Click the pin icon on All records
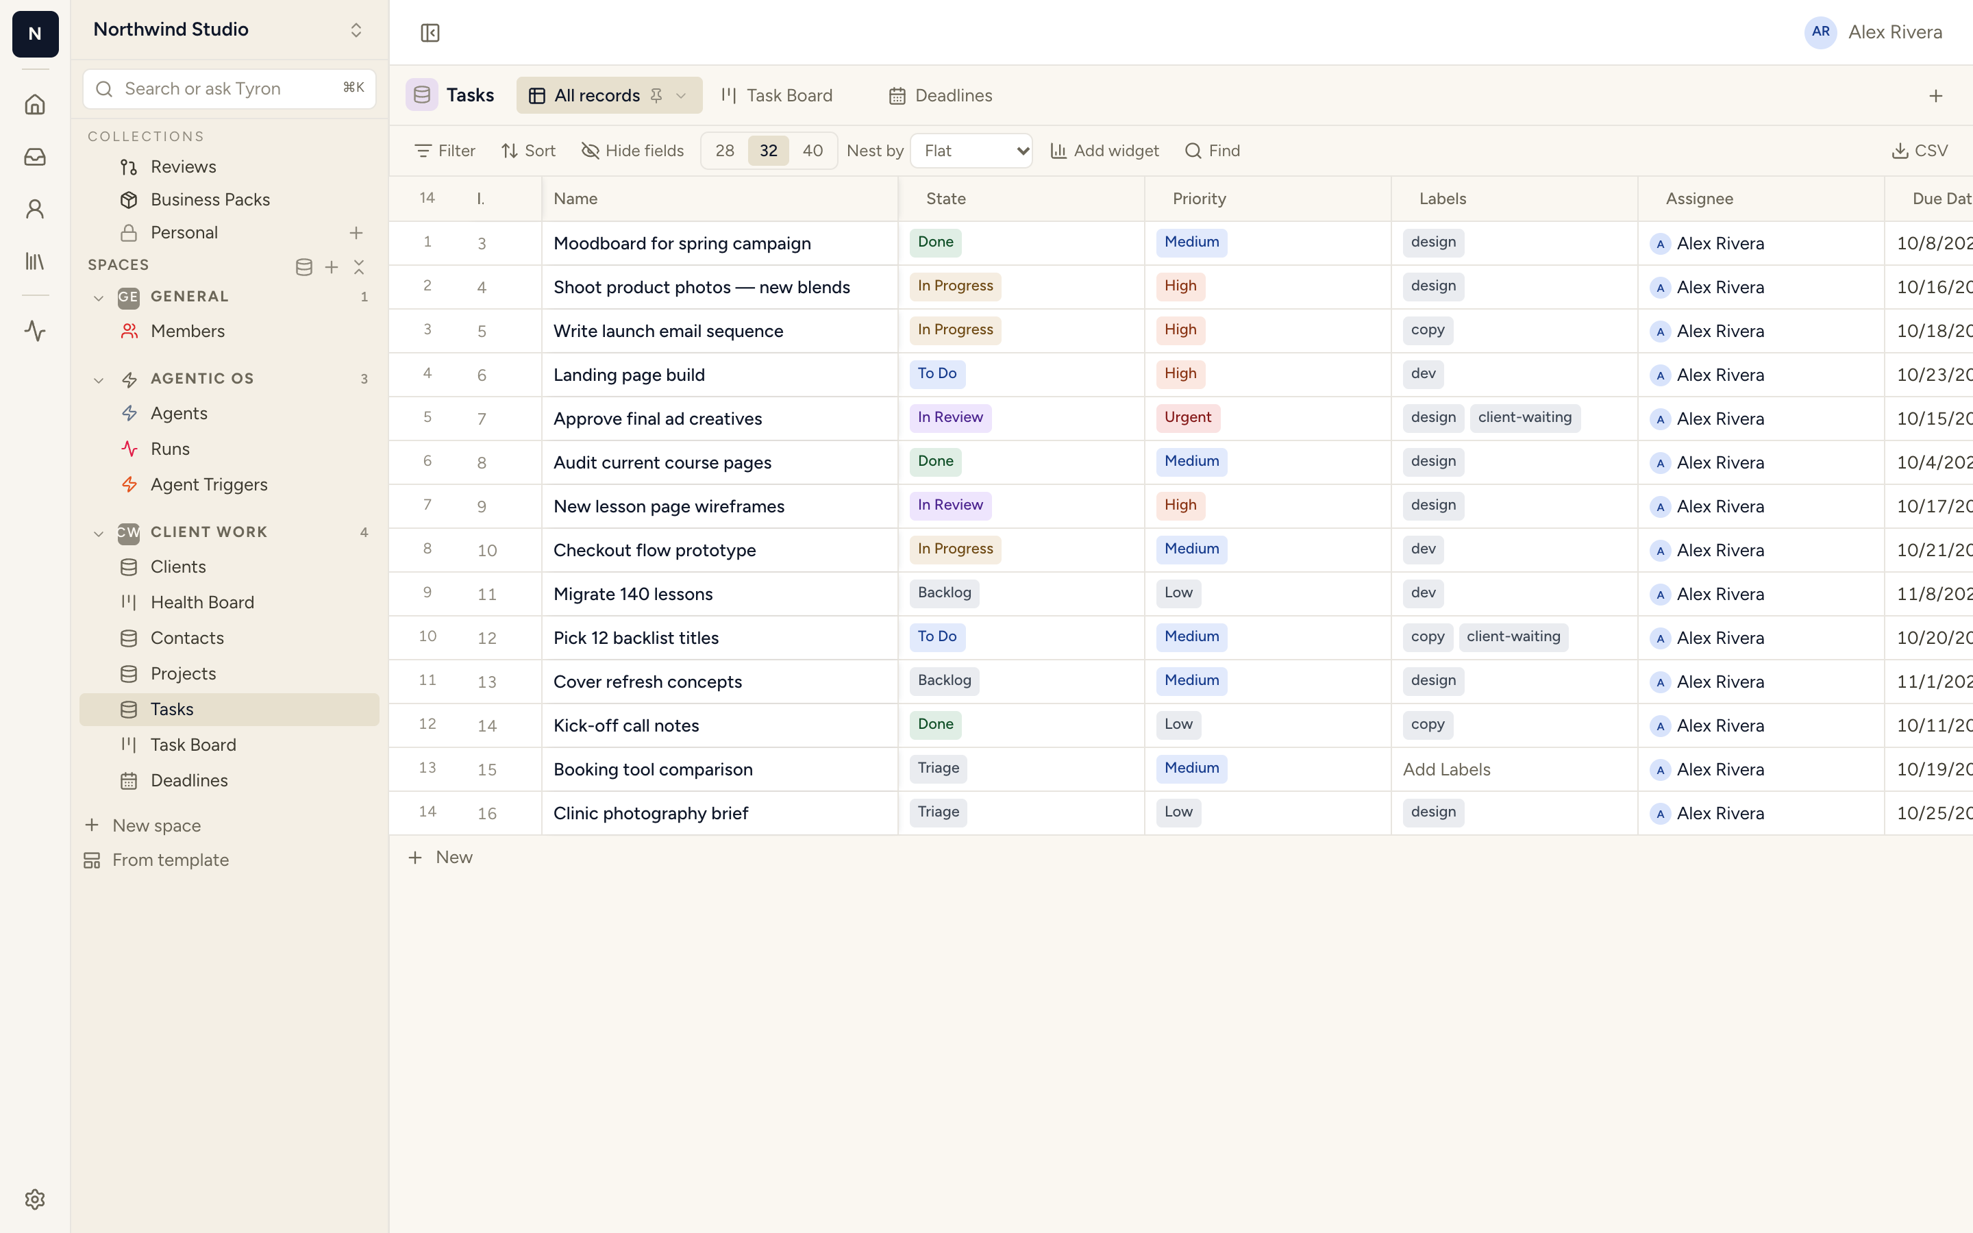Viewport: 1973px width, 1233px height. pos(656,95)
